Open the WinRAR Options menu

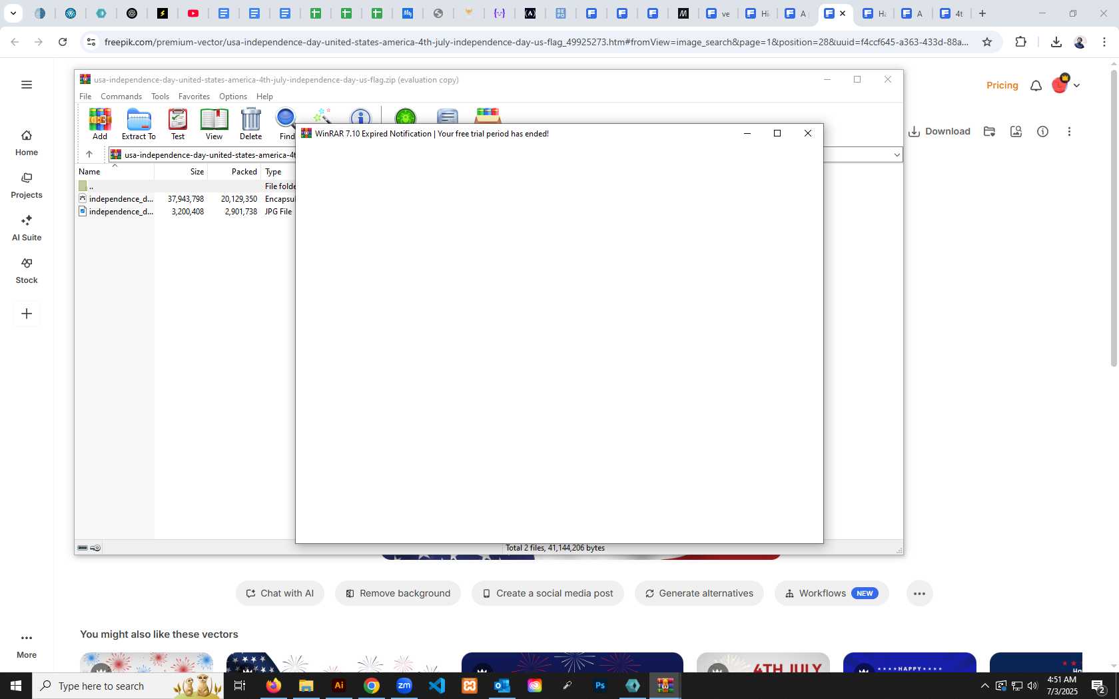click(x=233, y=97)
